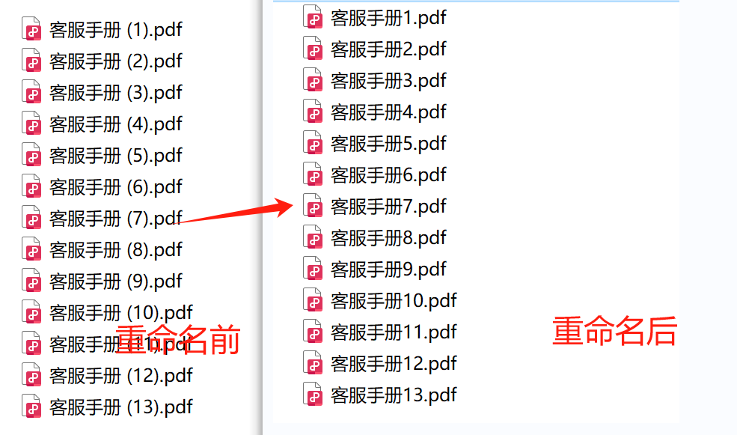The height and width of the screenshot is (435, 737).
Task: Select the file name 客服手册 (2).pdf
Action: point(116,61)
